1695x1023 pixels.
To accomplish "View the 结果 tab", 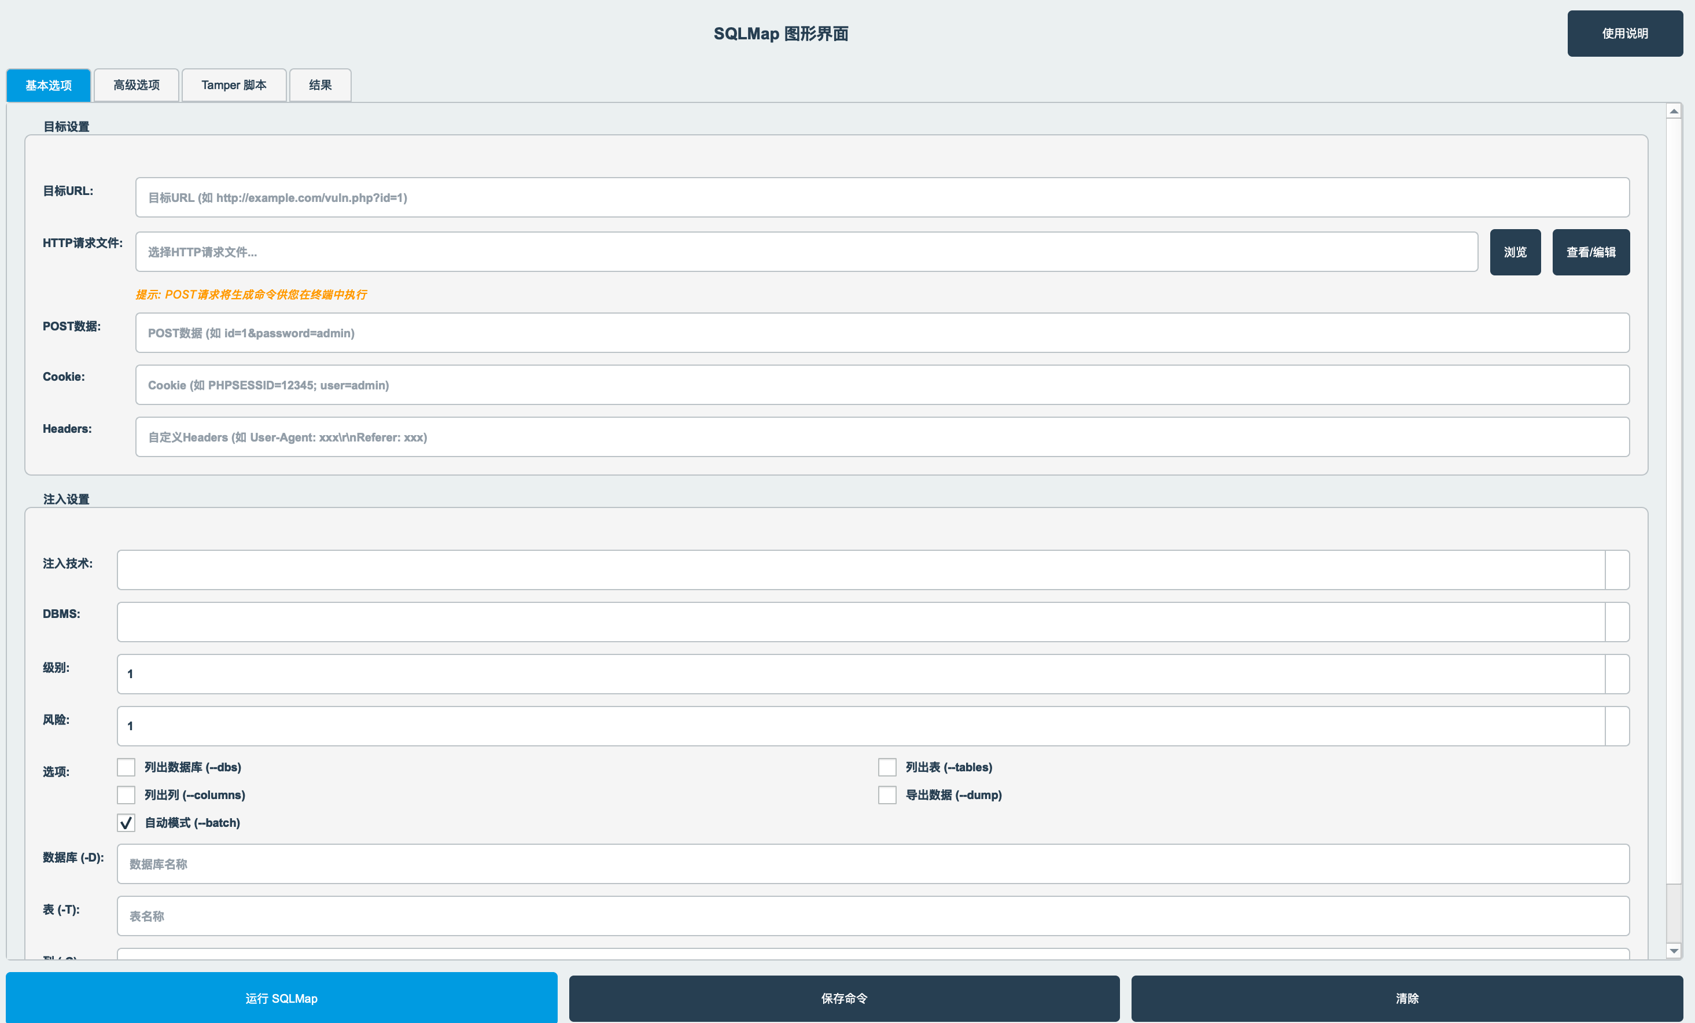I will click(x=319, y=84).
